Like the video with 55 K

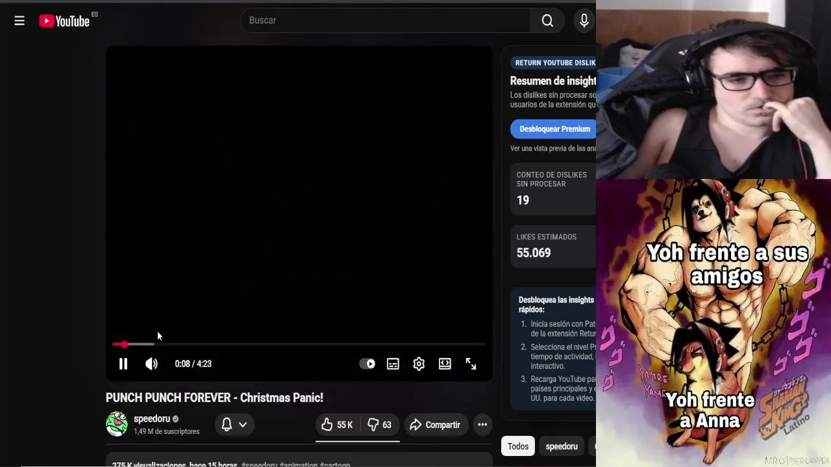337,425
